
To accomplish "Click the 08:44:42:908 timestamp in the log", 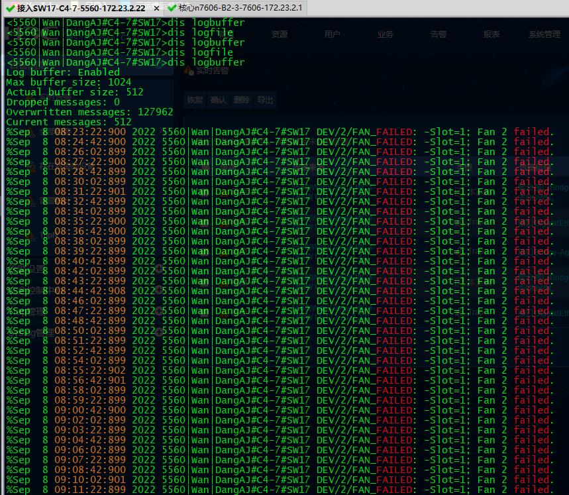I will pos(90,291).
